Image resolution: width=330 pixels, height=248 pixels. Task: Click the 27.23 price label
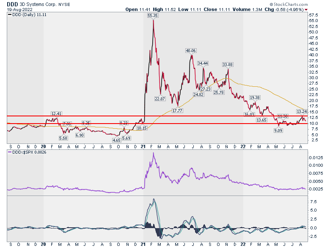[206, 89]
